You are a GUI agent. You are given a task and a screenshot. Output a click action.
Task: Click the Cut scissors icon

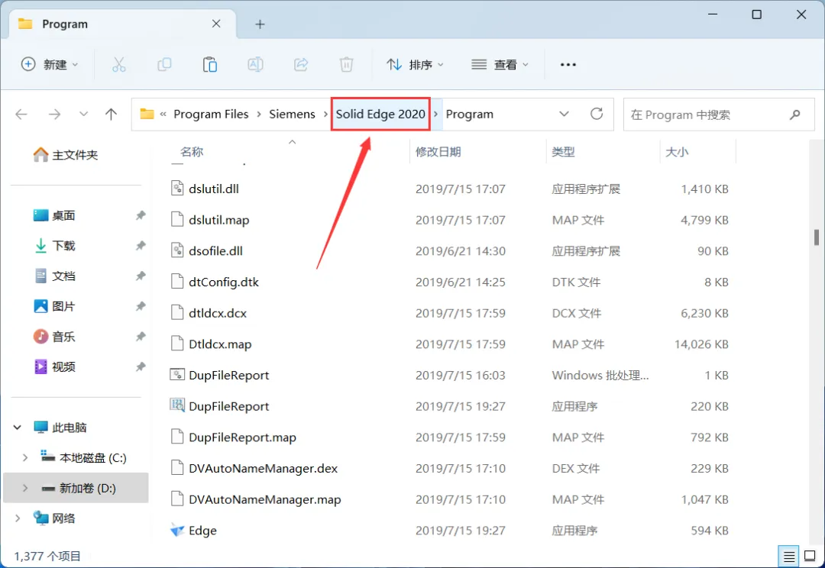(119, 65)
